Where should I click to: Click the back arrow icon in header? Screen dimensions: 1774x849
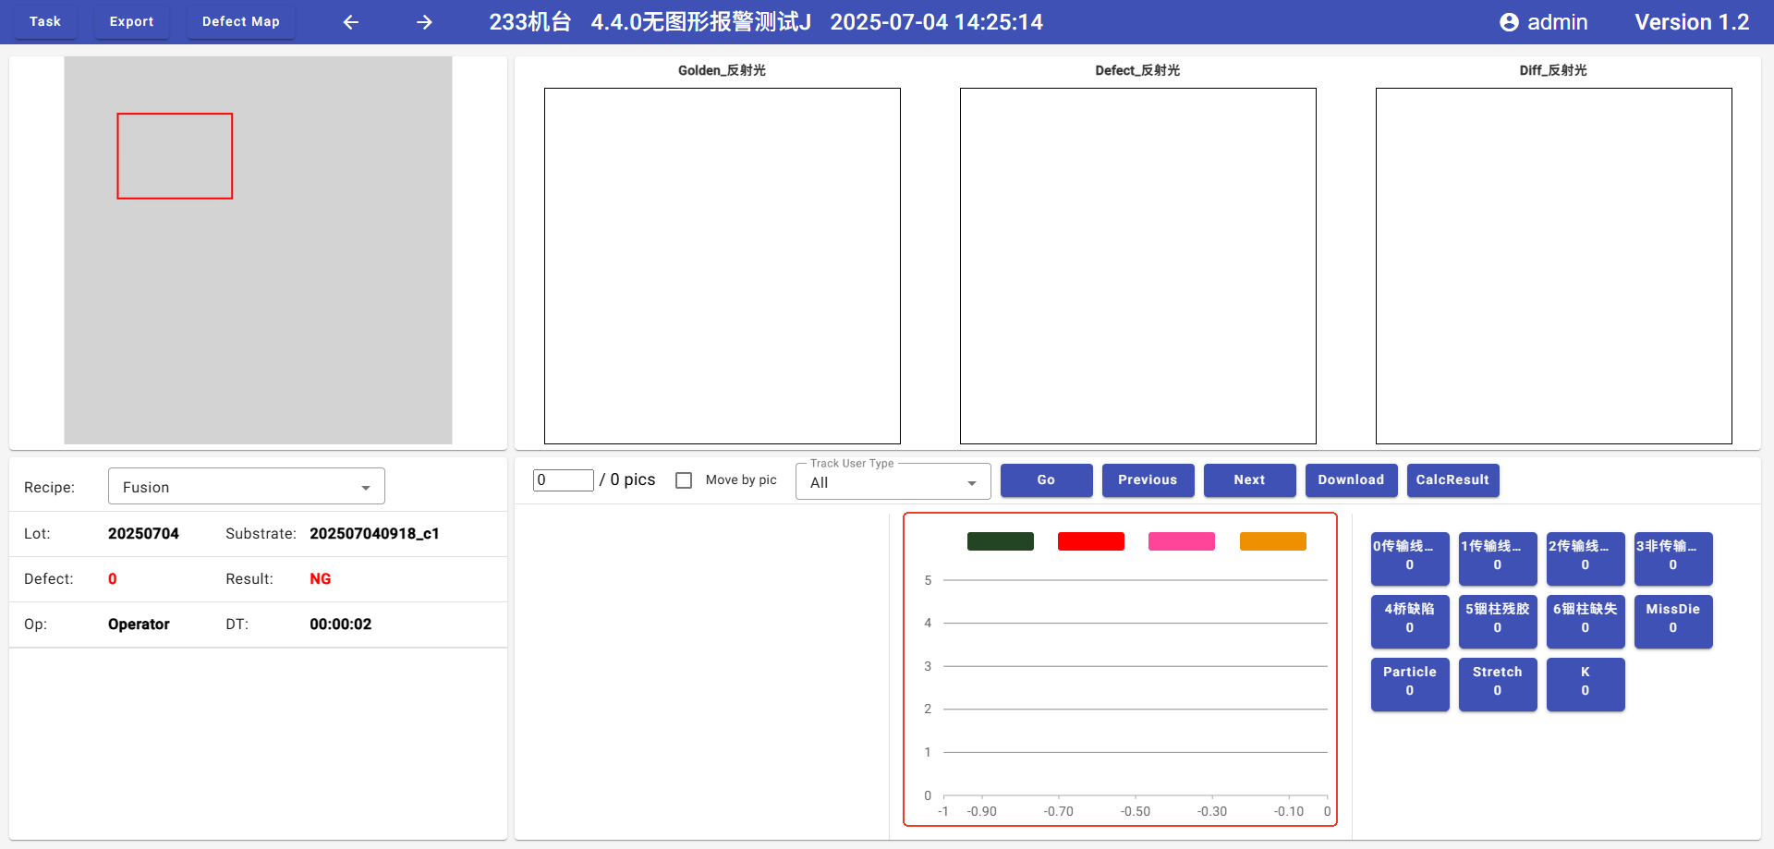click(351, 22)
